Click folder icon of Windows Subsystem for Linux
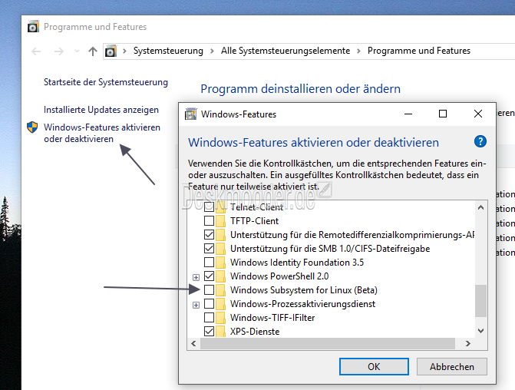This screenshot has height=390, width=515. [x=221, y=289]
